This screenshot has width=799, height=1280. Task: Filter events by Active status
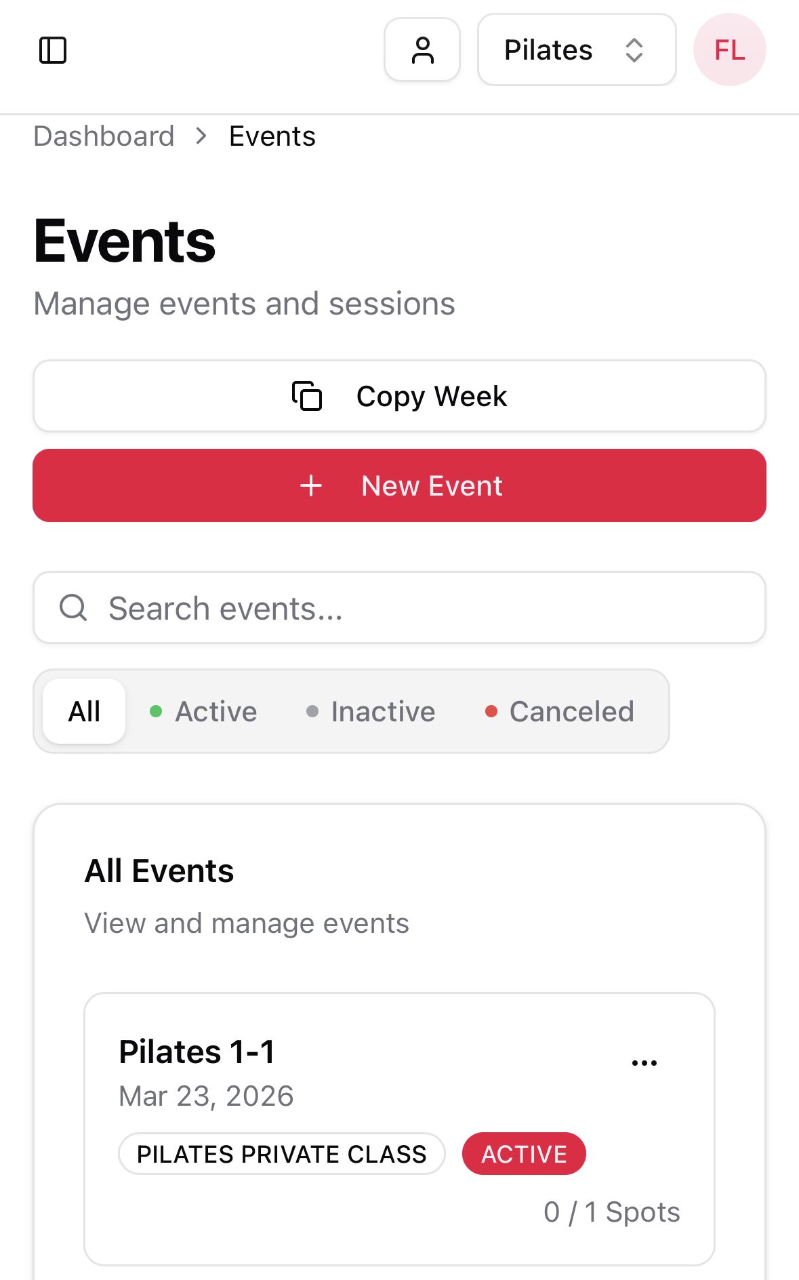pyautogui.click(x=204, y=711)
